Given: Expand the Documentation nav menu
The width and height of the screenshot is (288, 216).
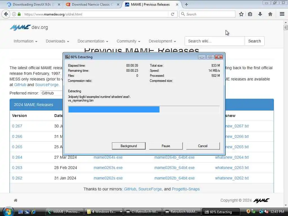Looking at the screenshot, I should [93, 41].
